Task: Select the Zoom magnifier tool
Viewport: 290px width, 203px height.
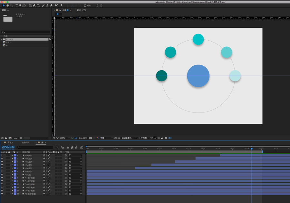Action: click(x=12, y=5)
